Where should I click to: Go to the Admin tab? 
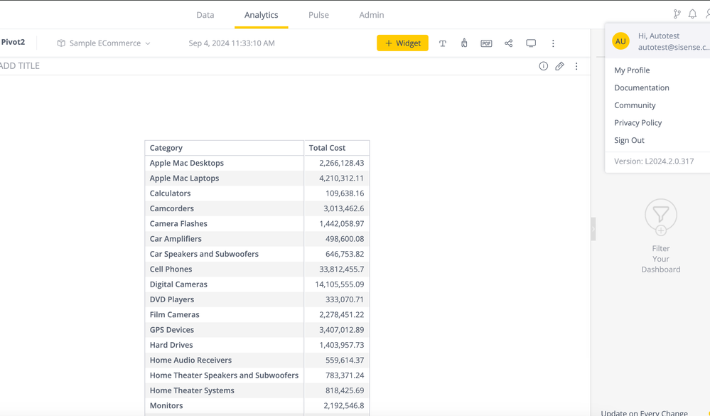click(372, 15)
